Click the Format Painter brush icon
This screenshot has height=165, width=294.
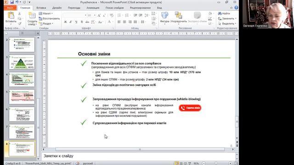click(19, 23)
